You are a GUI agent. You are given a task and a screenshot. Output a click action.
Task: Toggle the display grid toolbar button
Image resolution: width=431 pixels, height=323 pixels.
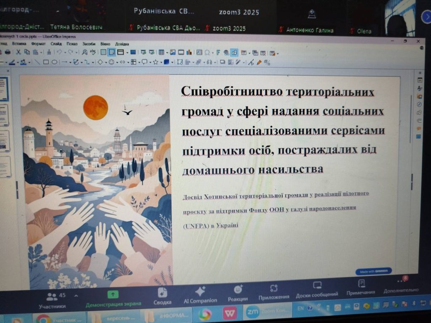coord(104,52)
